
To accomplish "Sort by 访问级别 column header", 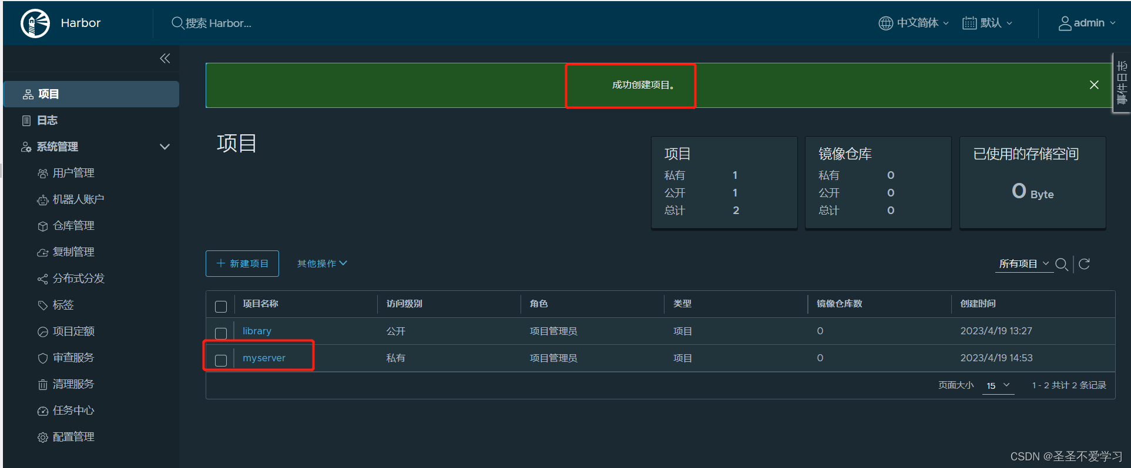I will 404,304.
